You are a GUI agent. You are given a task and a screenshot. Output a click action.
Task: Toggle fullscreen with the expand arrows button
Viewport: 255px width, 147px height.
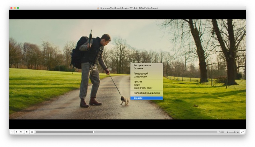point(242,132)
